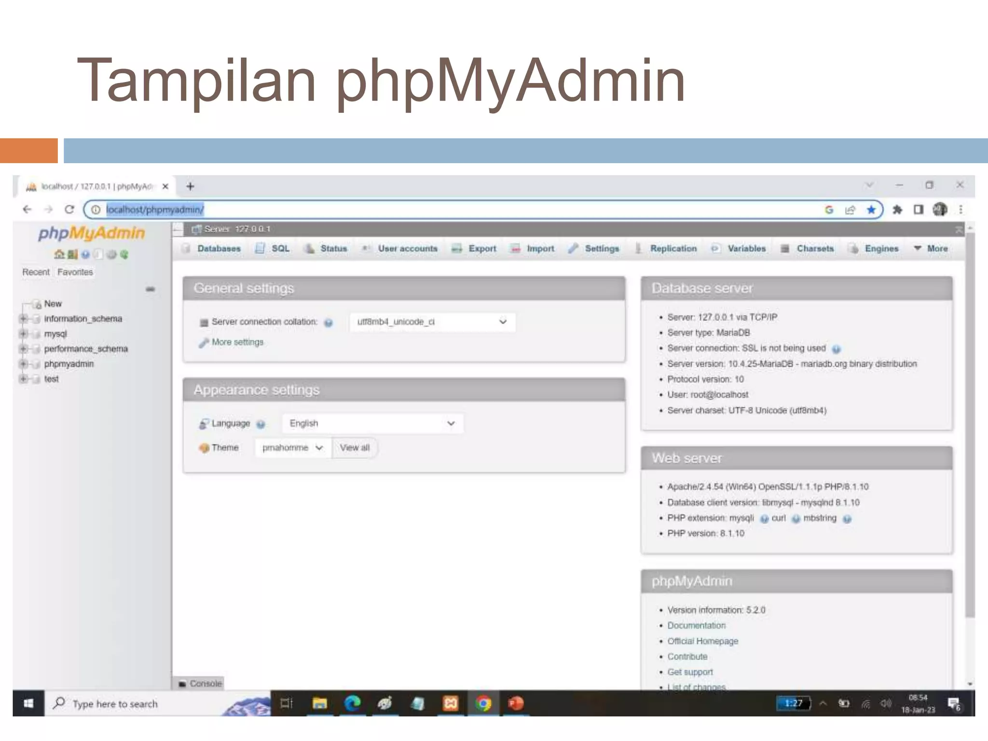
Task: Click the Get support link
Action: point(690,672)
